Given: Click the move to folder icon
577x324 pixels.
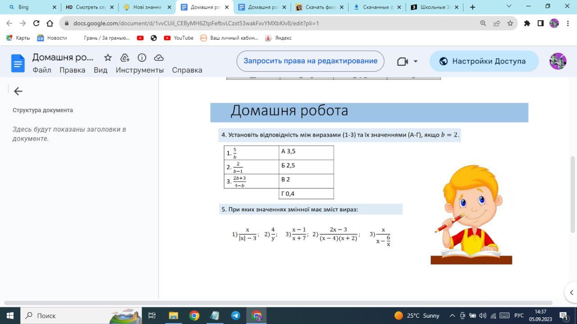Looking at the screenshot, I should [x=125, y=58].
